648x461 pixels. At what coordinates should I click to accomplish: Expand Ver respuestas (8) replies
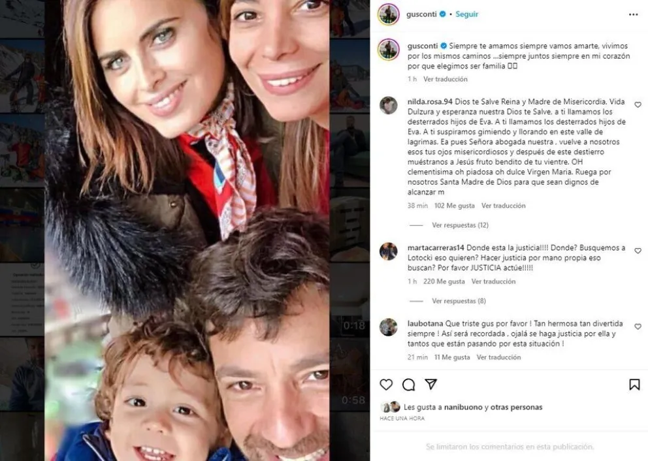click(459, 301)
